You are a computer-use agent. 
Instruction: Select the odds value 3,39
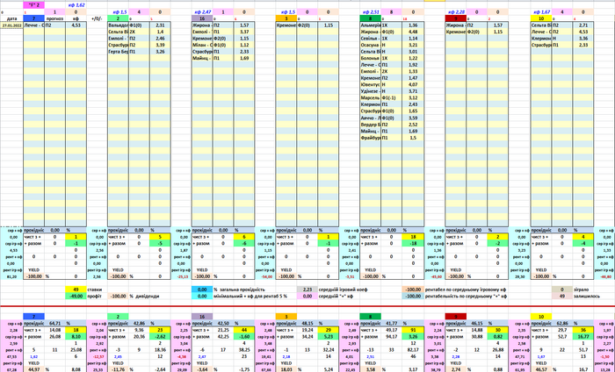pos(160,45)
